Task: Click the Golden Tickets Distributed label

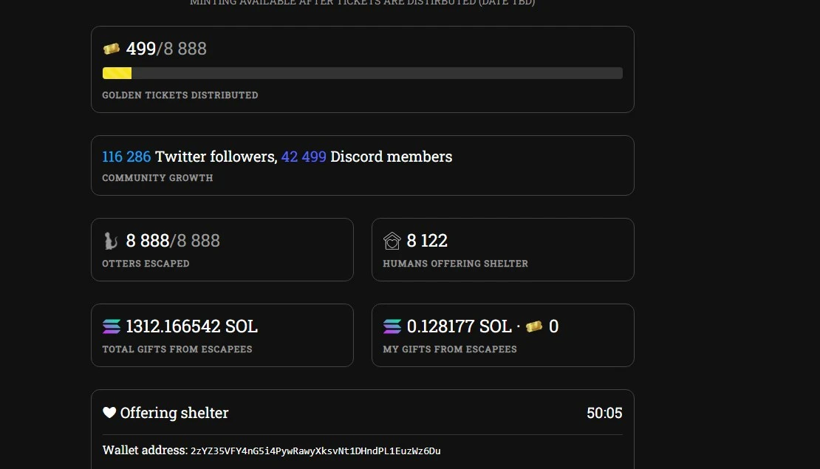Action: coord(180,95)
